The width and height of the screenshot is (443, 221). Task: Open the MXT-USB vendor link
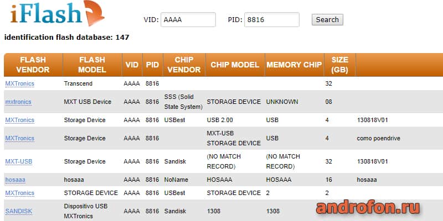click(19, 161)
